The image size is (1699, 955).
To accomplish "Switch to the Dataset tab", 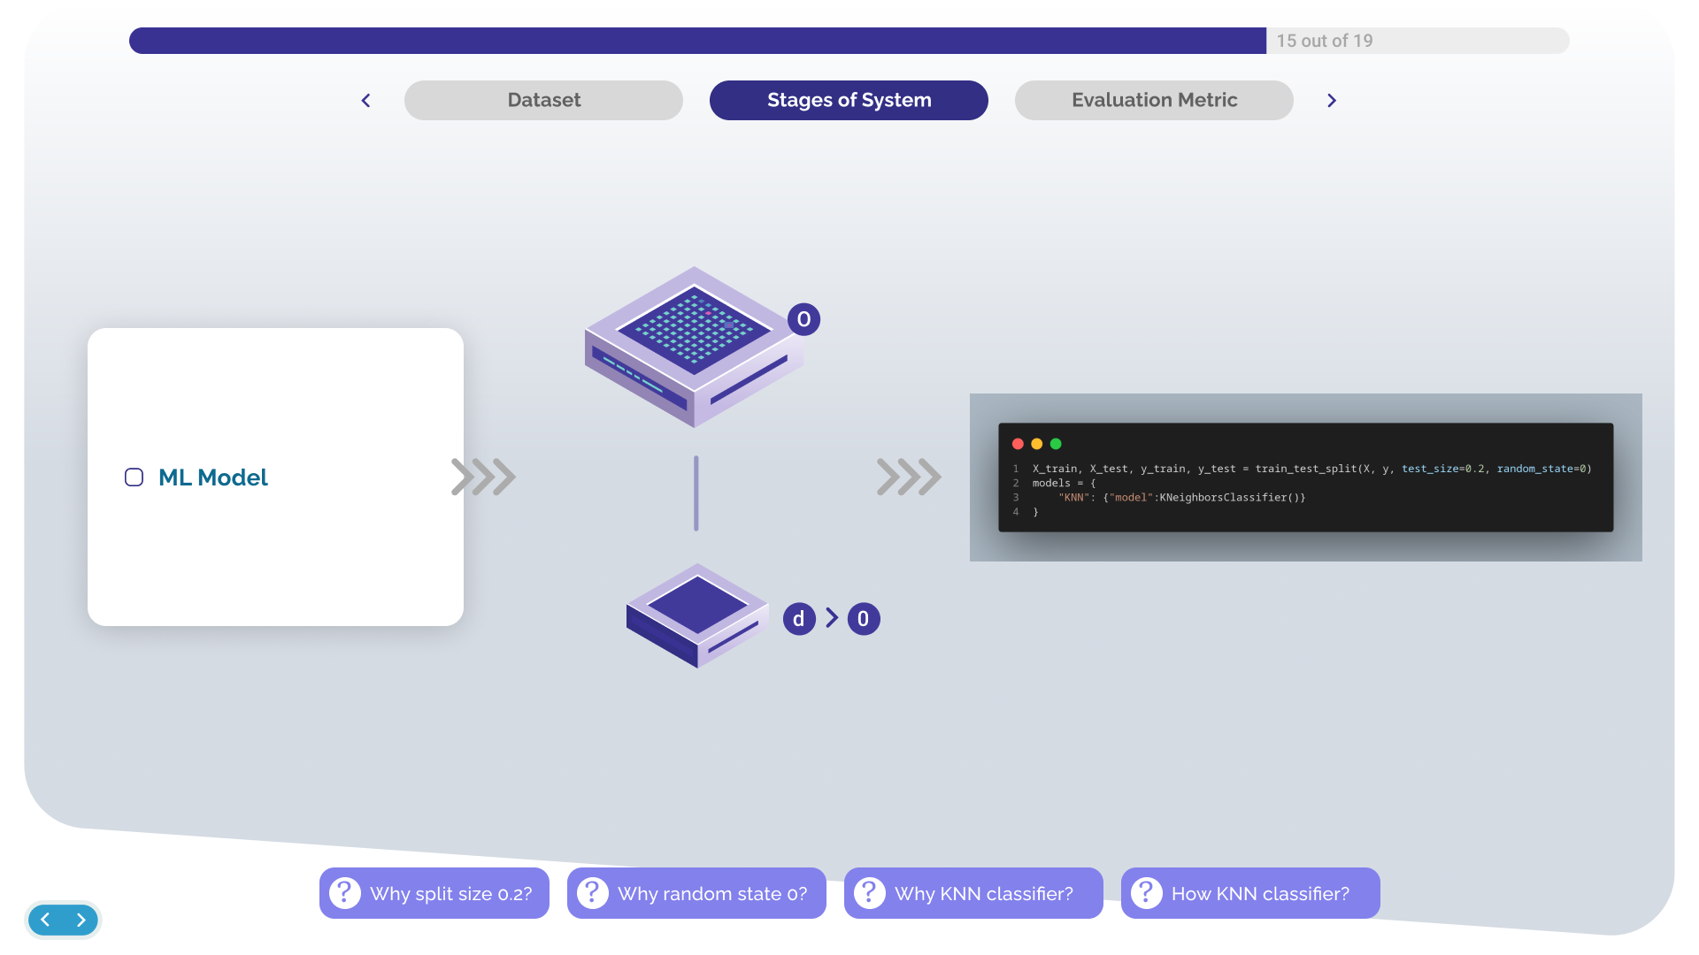I will pos(543,100).
